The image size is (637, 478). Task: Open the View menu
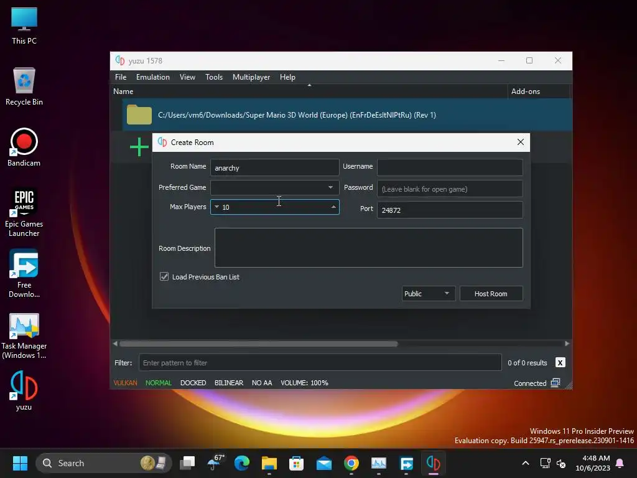click(187, 77)
